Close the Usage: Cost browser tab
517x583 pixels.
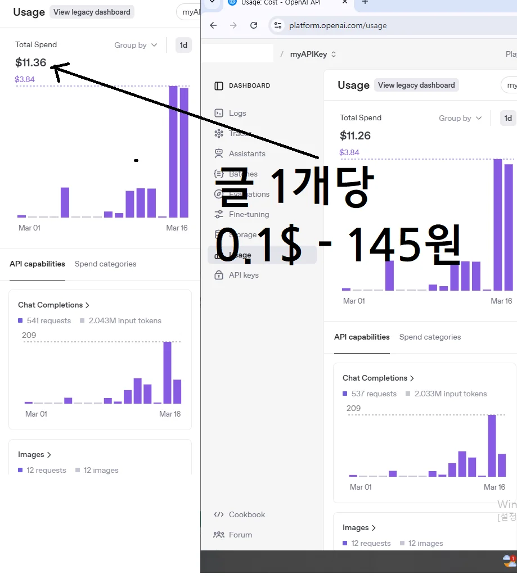(345, 2)
